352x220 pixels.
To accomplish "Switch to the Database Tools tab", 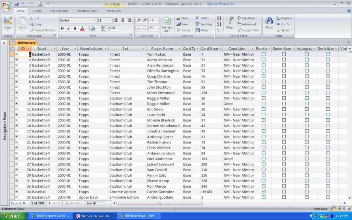I will tap(87, 11).
